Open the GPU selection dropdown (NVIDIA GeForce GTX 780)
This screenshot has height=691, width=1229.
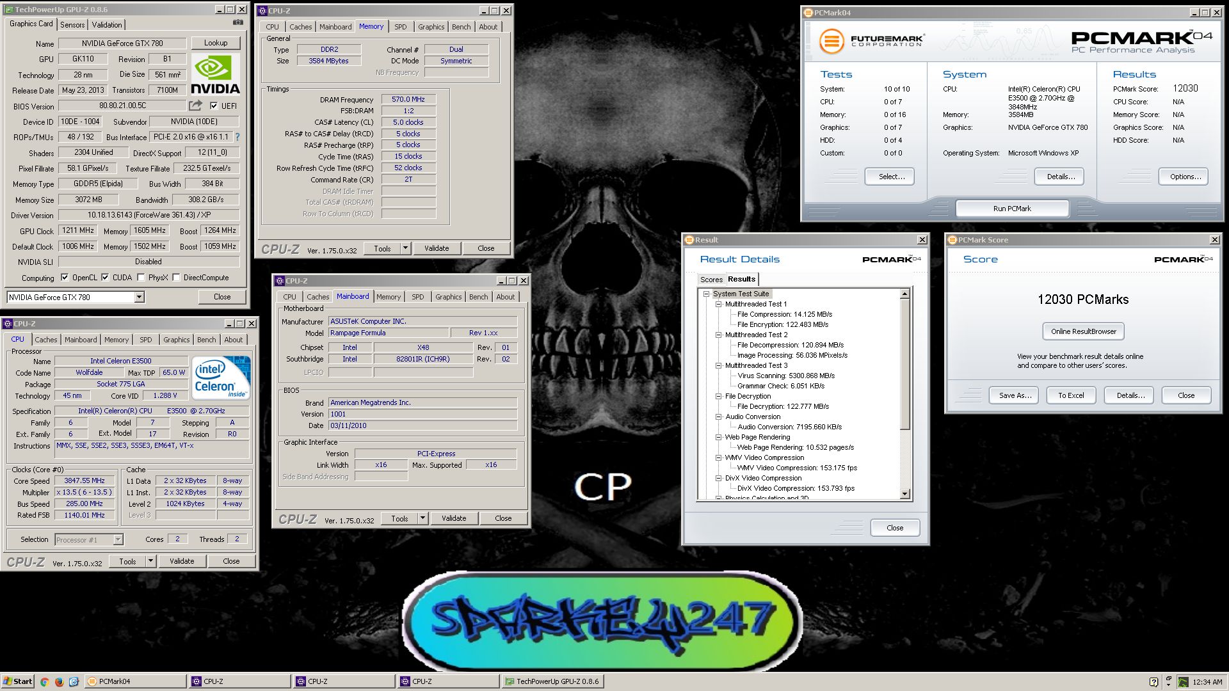139,298
